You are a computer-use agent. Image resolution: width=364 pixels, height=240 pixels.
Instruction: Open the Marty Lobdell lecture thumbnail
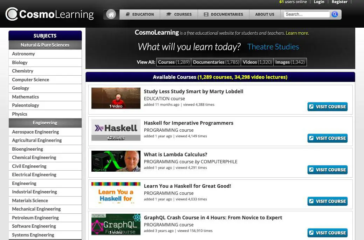tap(116, 98)
